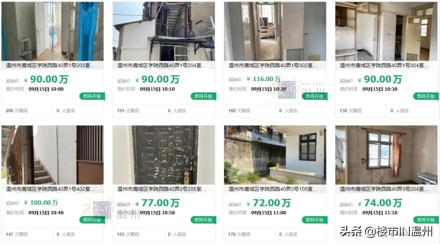
Task: Click 即将开始 badge on 204室 listing
Action: coord(203,96)
